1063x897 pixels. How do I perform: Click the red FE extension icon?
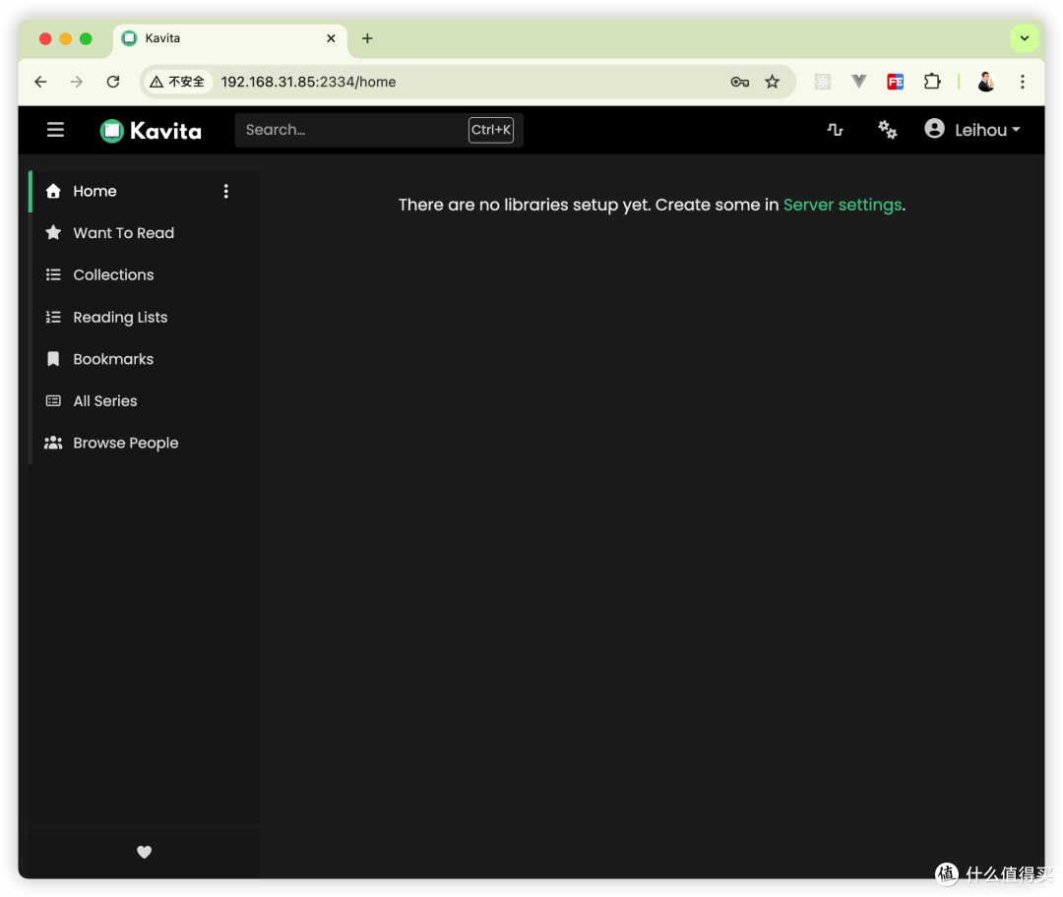pyautogui.click(x=896, y=82)
